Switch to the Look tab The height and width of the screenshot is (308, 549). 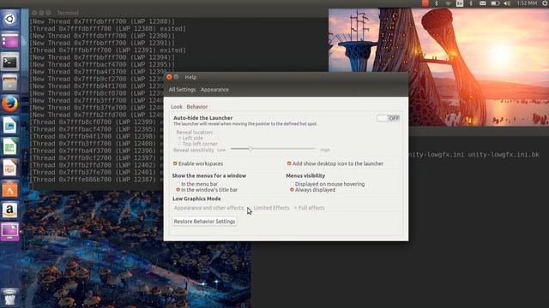pyautogui.click(x=177, y=106)
